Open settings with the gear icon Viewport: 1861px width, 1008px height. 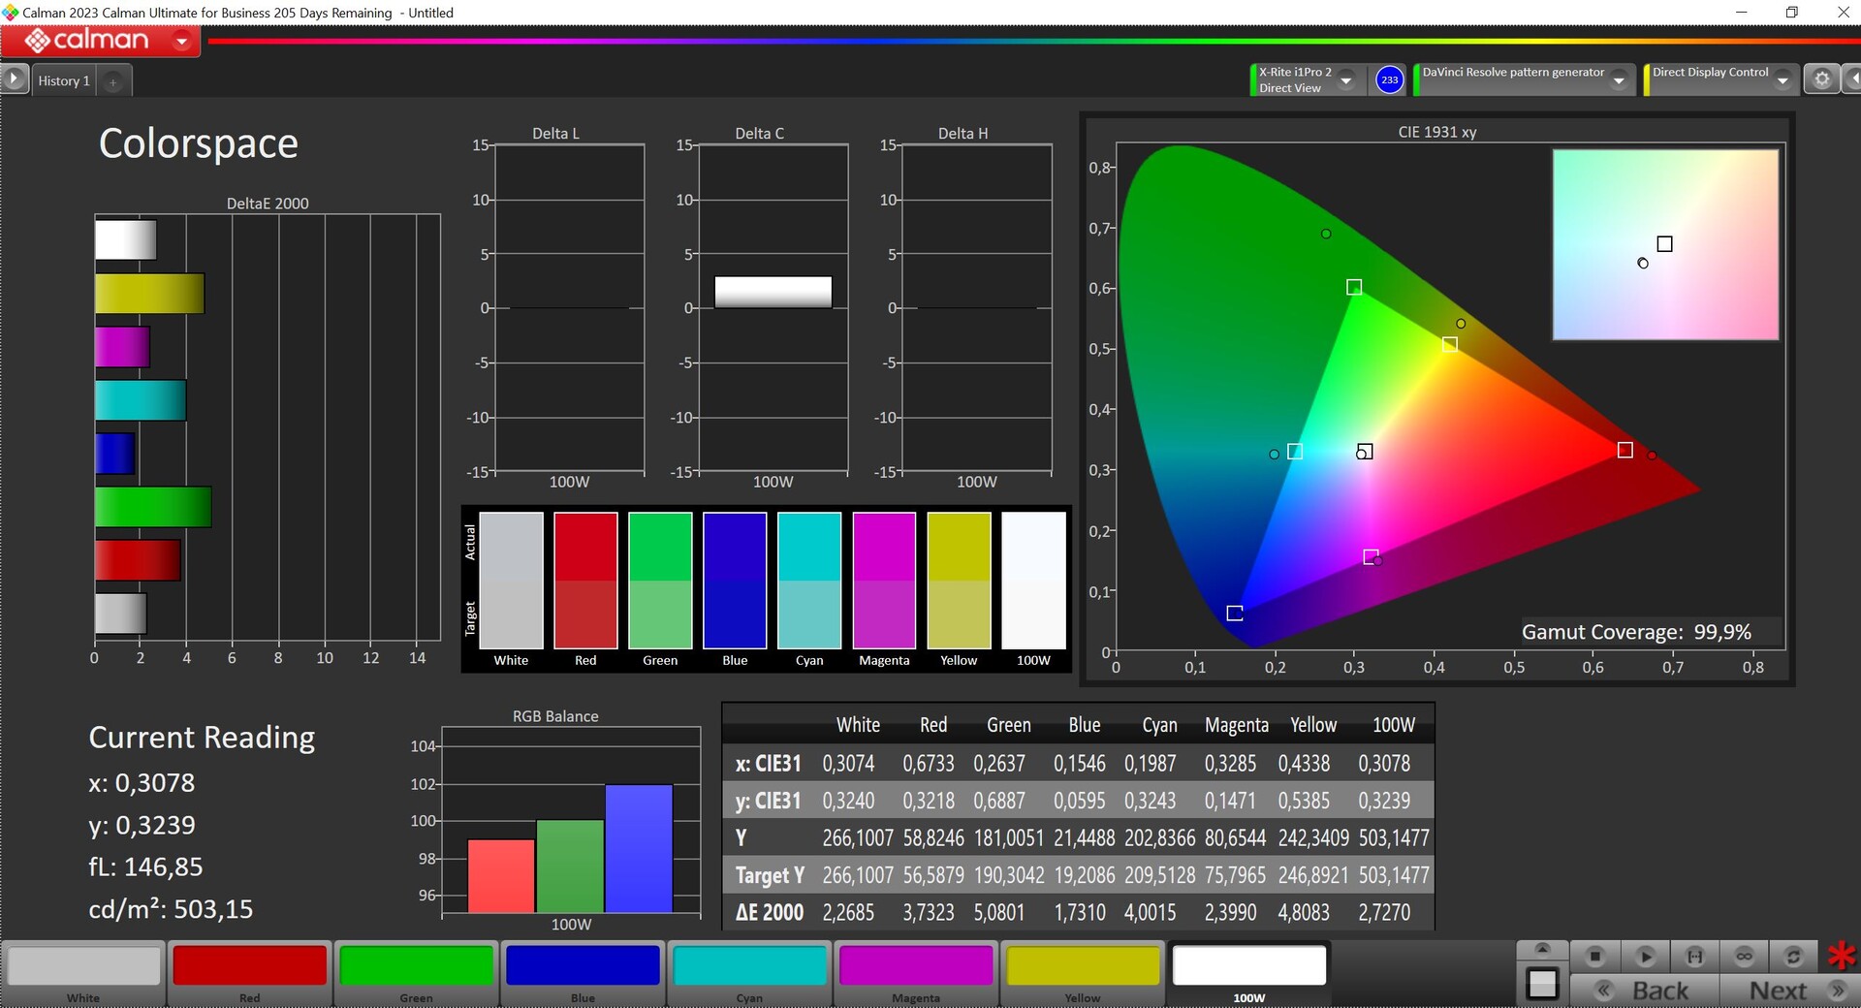click(x=1821, y=79)
